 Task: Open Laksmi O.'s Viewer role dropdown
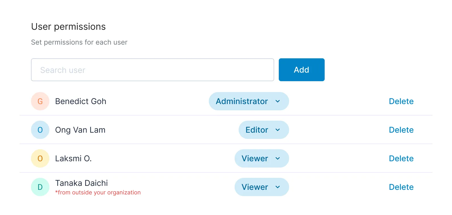[x=262, y=158]
